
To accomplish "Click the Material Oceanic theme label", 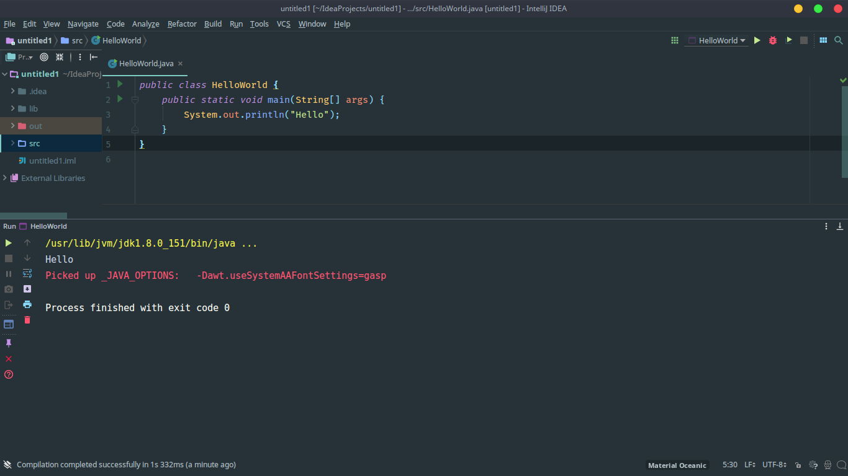I will tap(677, 465).
